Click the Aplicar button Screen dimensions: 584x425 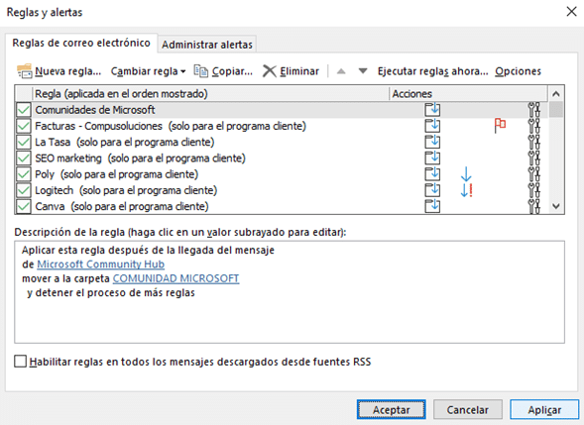point(544,409)
